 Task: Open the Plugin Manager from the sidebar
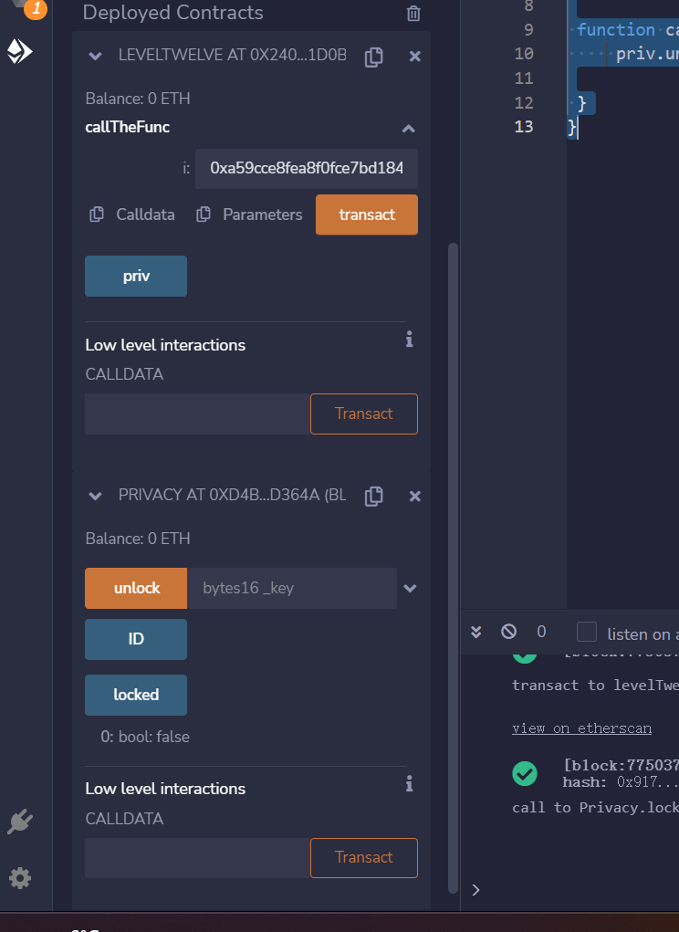coord(20,821)
